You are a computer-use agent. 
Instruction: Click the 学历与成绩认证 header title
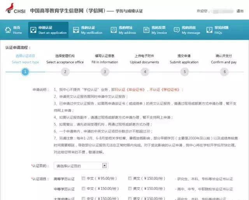pos(129,11)
